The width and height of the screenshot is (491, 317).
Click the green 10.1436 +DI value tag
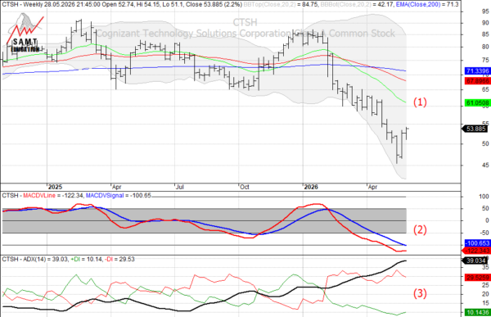(x=477, y=312)
